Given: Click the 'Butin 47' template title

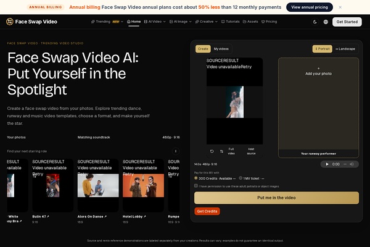Looking at the screenshot, I should [39, 216].
